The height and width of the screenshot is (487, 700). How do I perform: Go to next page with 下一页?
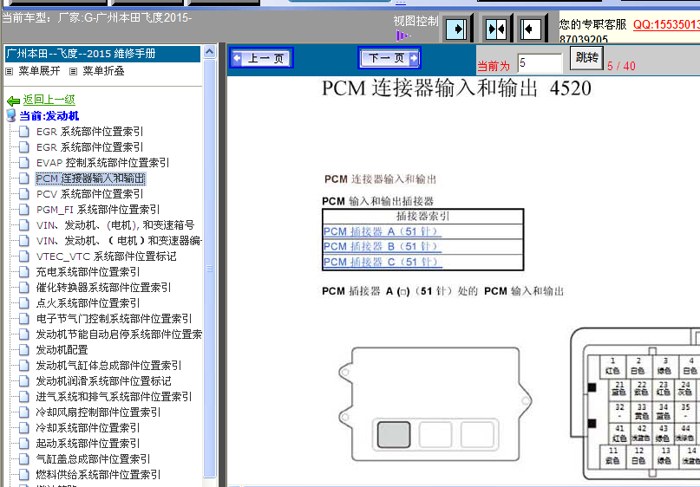point(389,58)
